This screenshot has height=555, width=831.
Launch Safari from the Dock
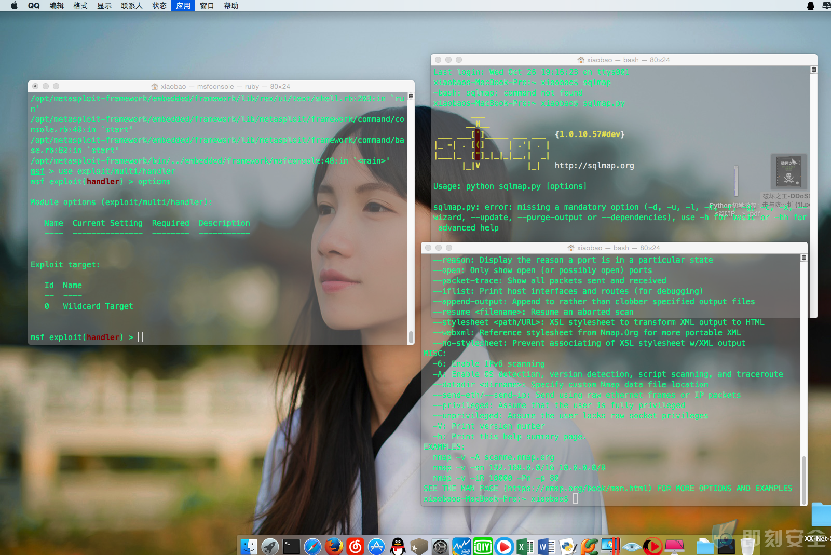tap(312, 546)
